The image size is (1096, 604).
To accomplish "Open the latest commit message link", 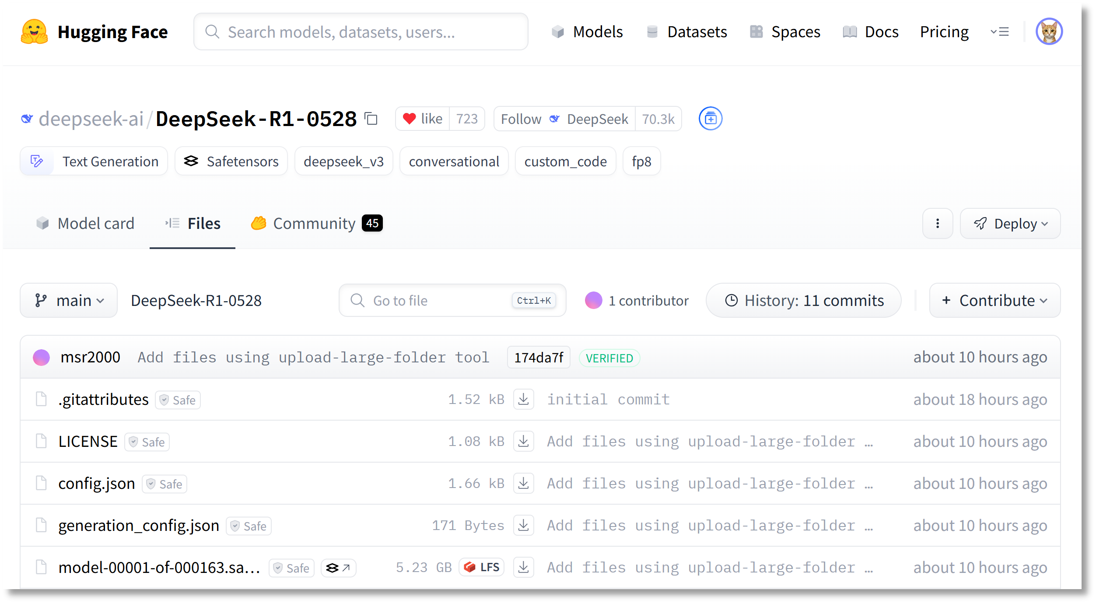I will 313,357.
